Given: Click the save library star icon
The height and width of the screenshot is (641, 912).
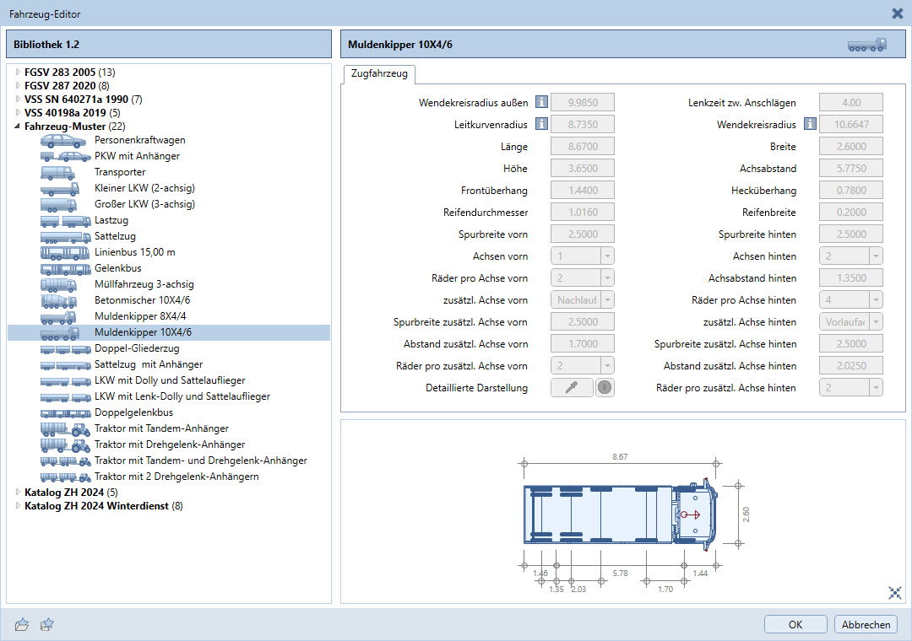Looking at the screenshot, I should click(x=48, y=624).
